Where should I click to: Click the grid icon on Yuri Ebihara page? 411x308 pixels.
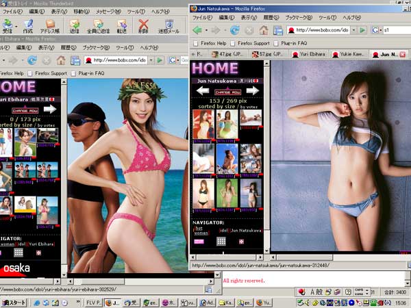(x=18, y=253)
